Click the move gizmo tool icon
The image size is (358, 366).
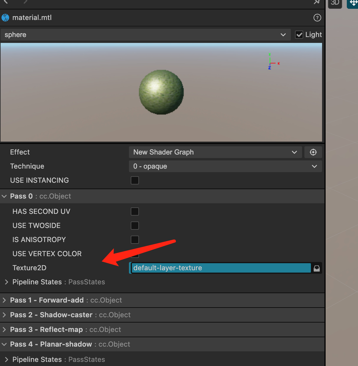(353, 4)
